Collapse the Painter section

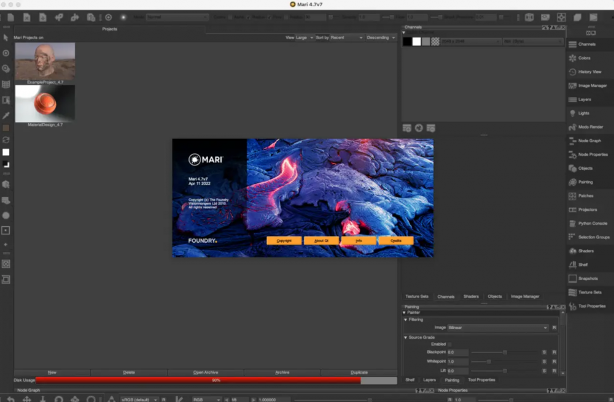[x=404, y=313]
